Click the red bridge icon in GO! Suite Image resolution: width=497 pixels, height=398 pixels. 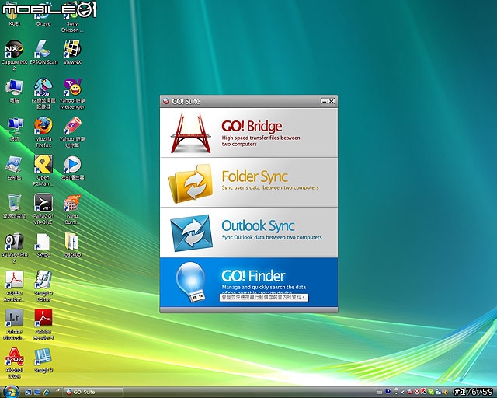(x=190, y=133)
